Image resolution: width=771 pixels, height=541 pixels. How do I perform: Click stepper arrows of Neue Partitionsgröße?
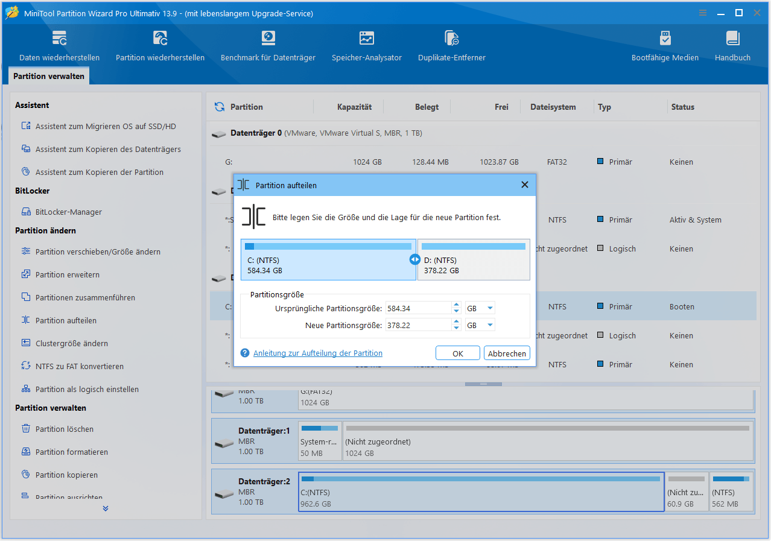pos(457,325)
